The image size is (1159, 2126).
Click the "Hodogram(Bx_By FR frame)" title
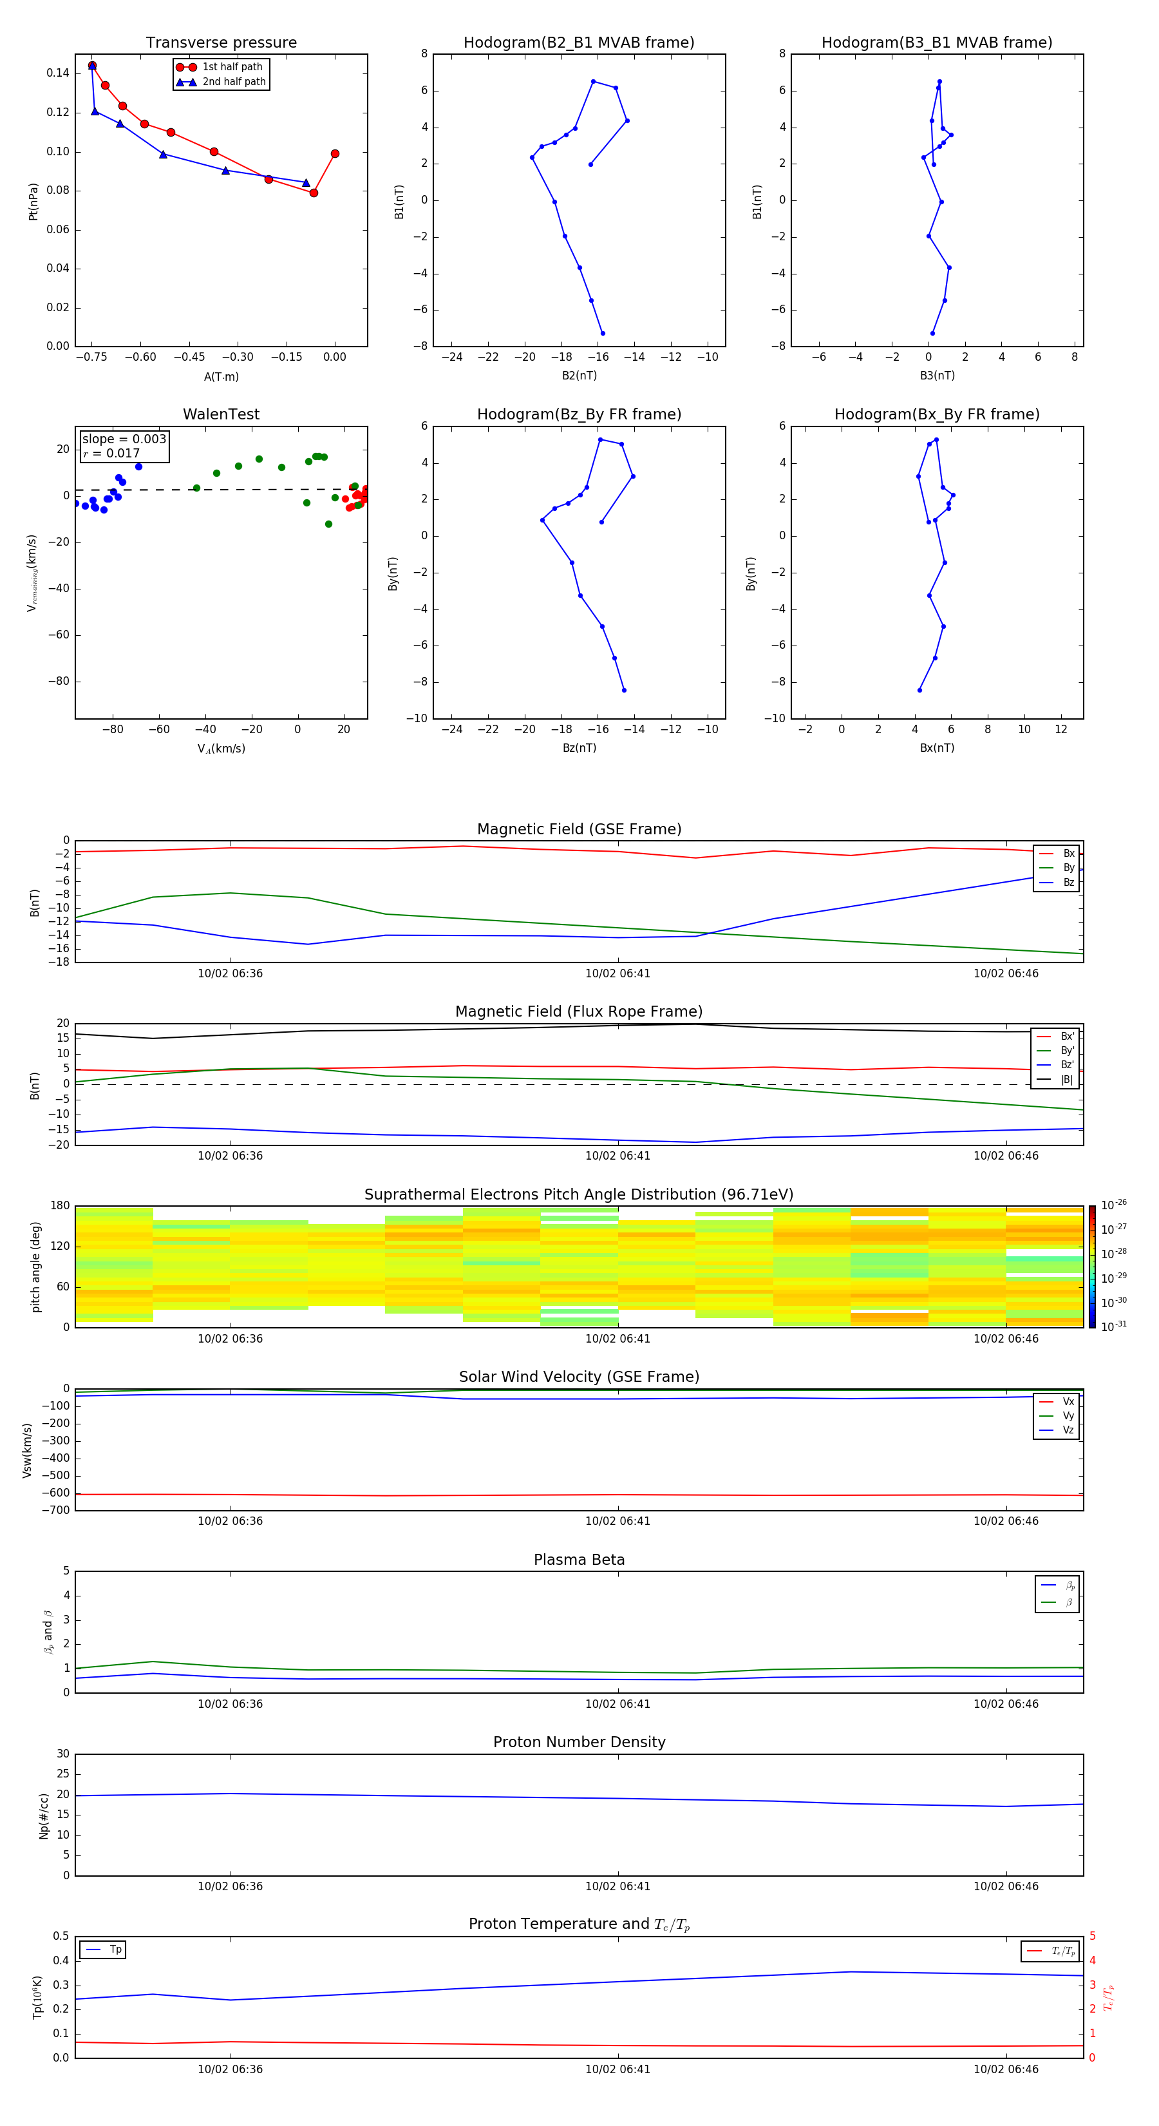937,414
